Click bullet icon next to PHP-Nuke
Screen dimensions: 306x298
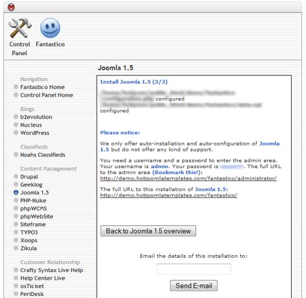coord(16,200)
